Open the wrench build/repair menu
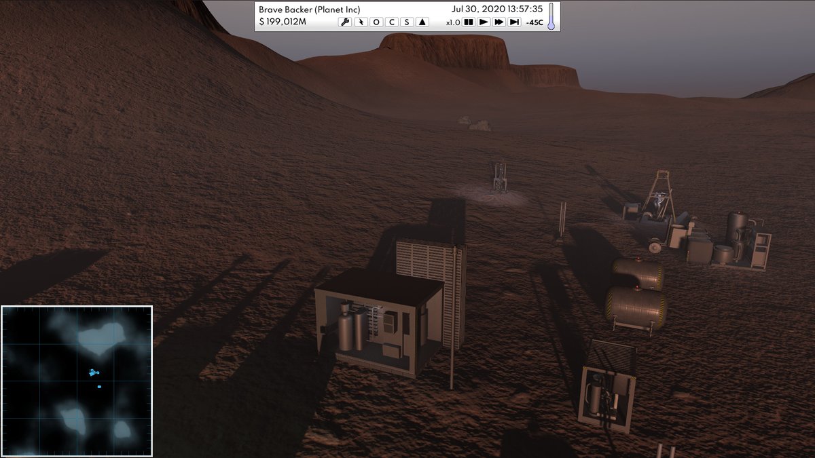This screenshot has height=458, width=815. pos(346,21)
